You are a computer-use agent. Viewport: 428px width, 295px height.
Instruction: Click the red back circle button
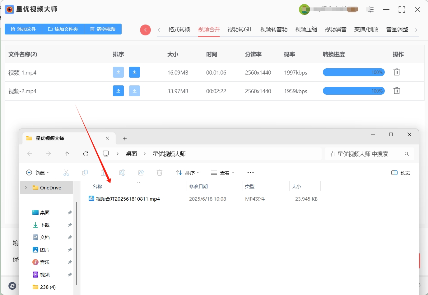click(145, 30)
